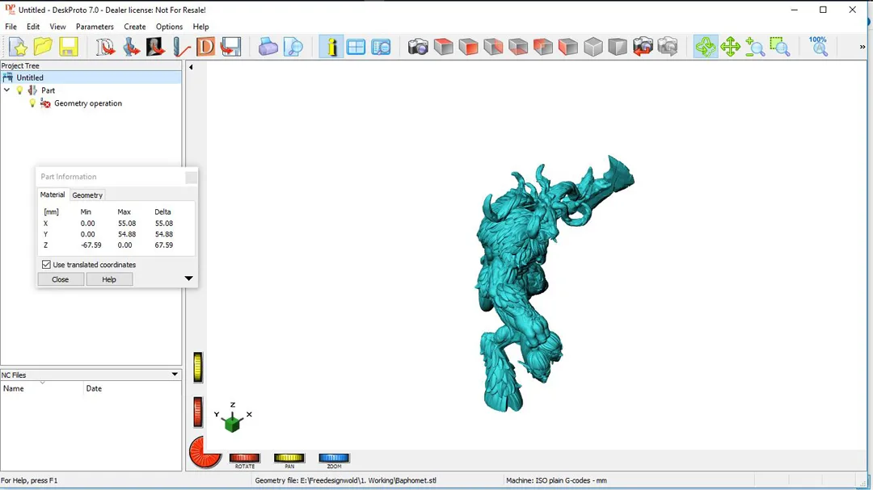Click the Close button in Part Information
The height and width of the screenshot is (490, 873).
tap(60, 279)
